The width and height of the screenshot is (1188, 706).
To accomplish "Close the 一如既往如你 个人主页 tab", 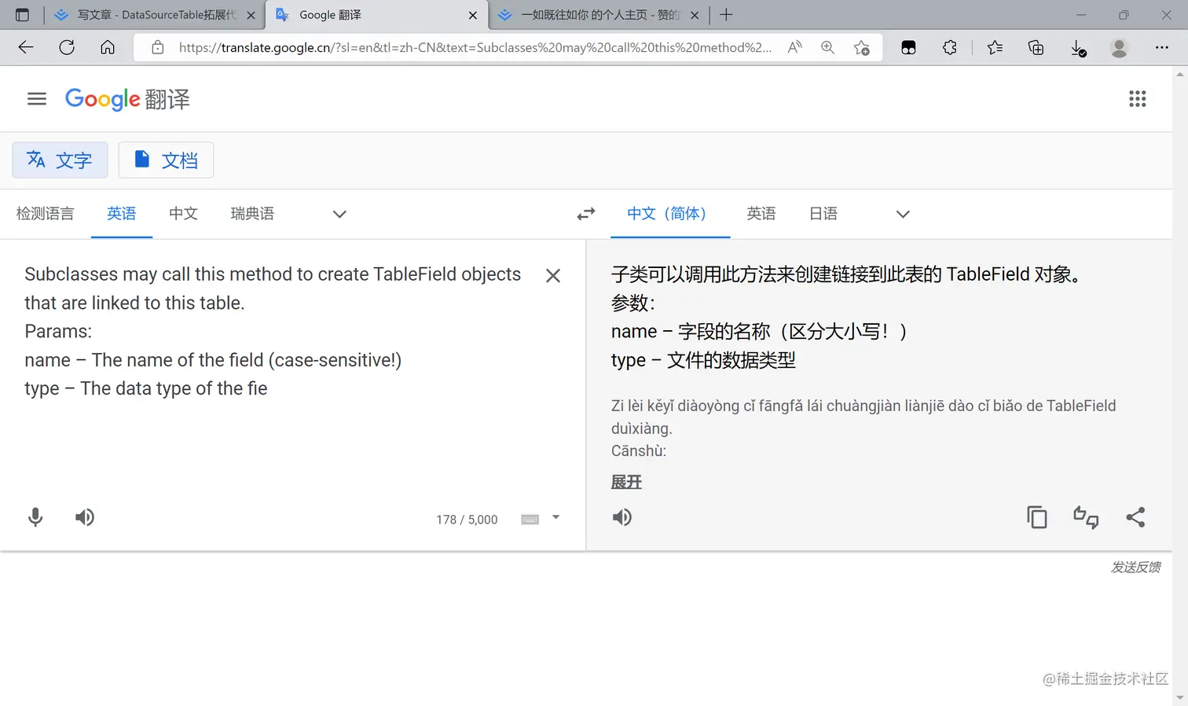I will (x=695, y=15).
